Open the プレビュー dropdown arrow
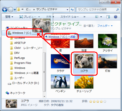This screenshot has height=111, width=122. (39, 17)
